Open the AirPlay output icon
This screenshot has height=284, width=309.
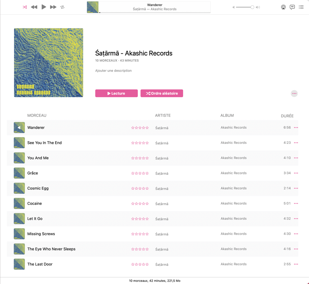(283, 7)
